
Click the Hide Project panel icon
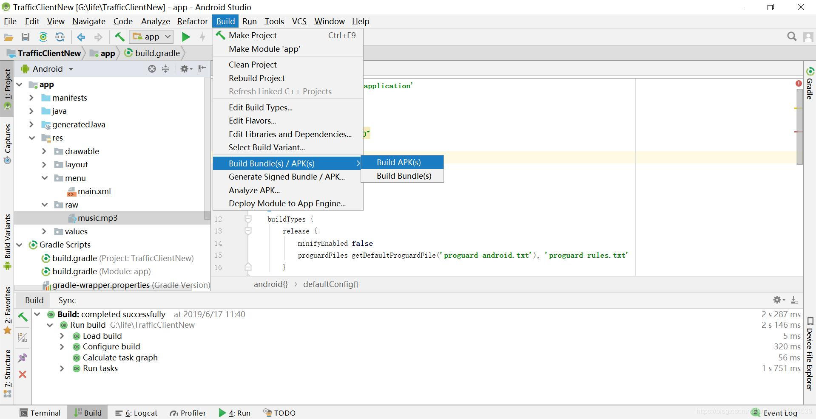202,69
